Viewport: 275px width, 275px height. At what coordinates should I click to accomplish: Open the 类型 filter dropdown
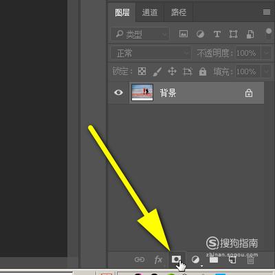[140, 34]
